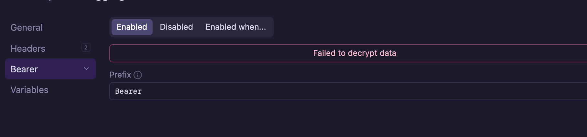Choose the Enabled when... option

pyautogui.click(x=236, y=27)
